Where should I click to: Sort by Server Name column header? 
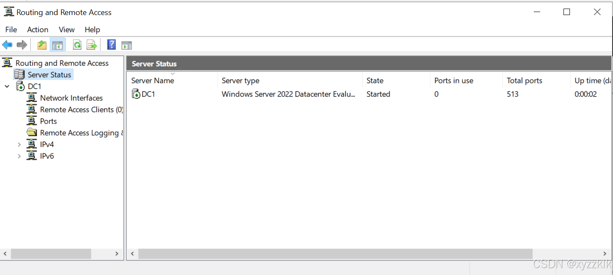click(173, 80)
